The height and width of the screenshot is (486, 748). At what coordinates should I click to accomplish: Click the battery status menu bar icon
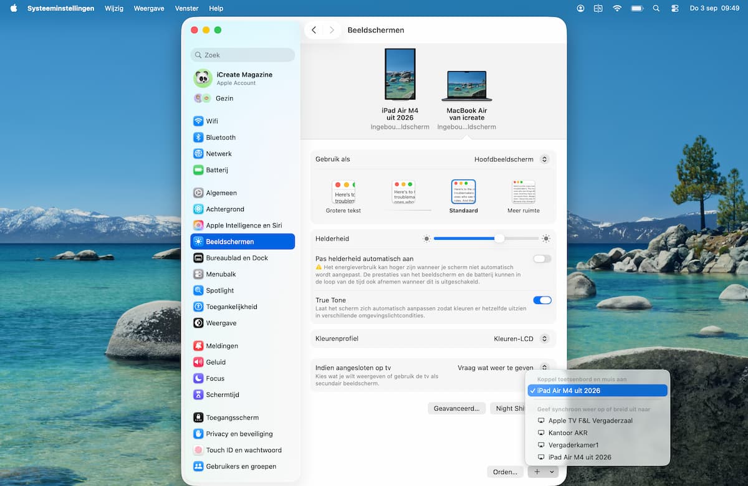tap(636, 8)
